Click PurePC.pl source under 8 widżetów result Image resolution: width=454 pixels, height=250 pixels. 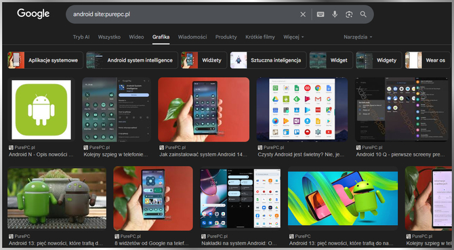tap(131, 236)
